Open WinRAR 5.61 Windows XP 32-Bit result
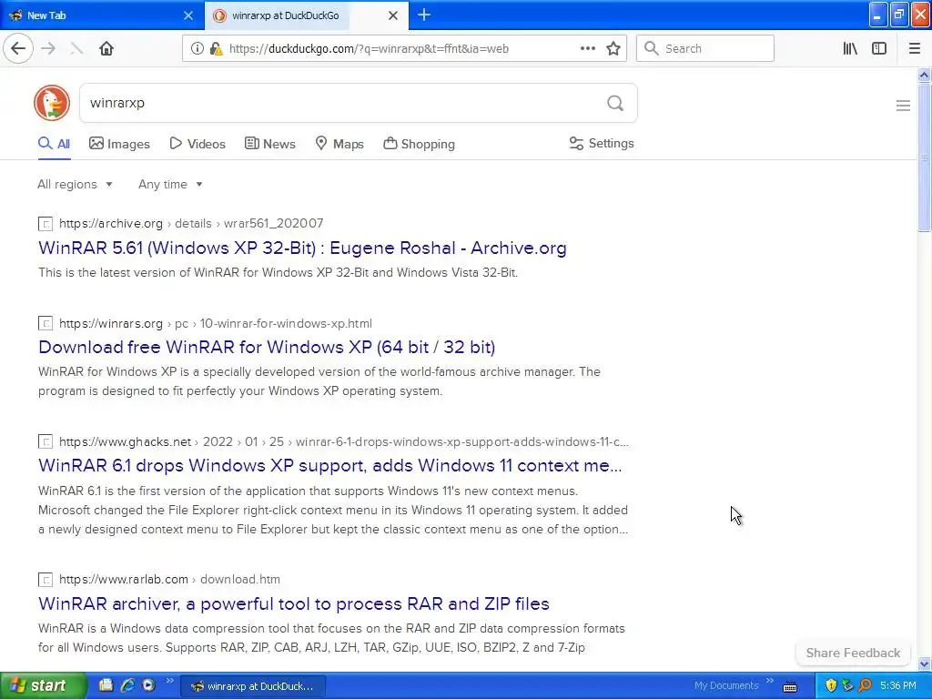932x699 pixels. point(302,248)
